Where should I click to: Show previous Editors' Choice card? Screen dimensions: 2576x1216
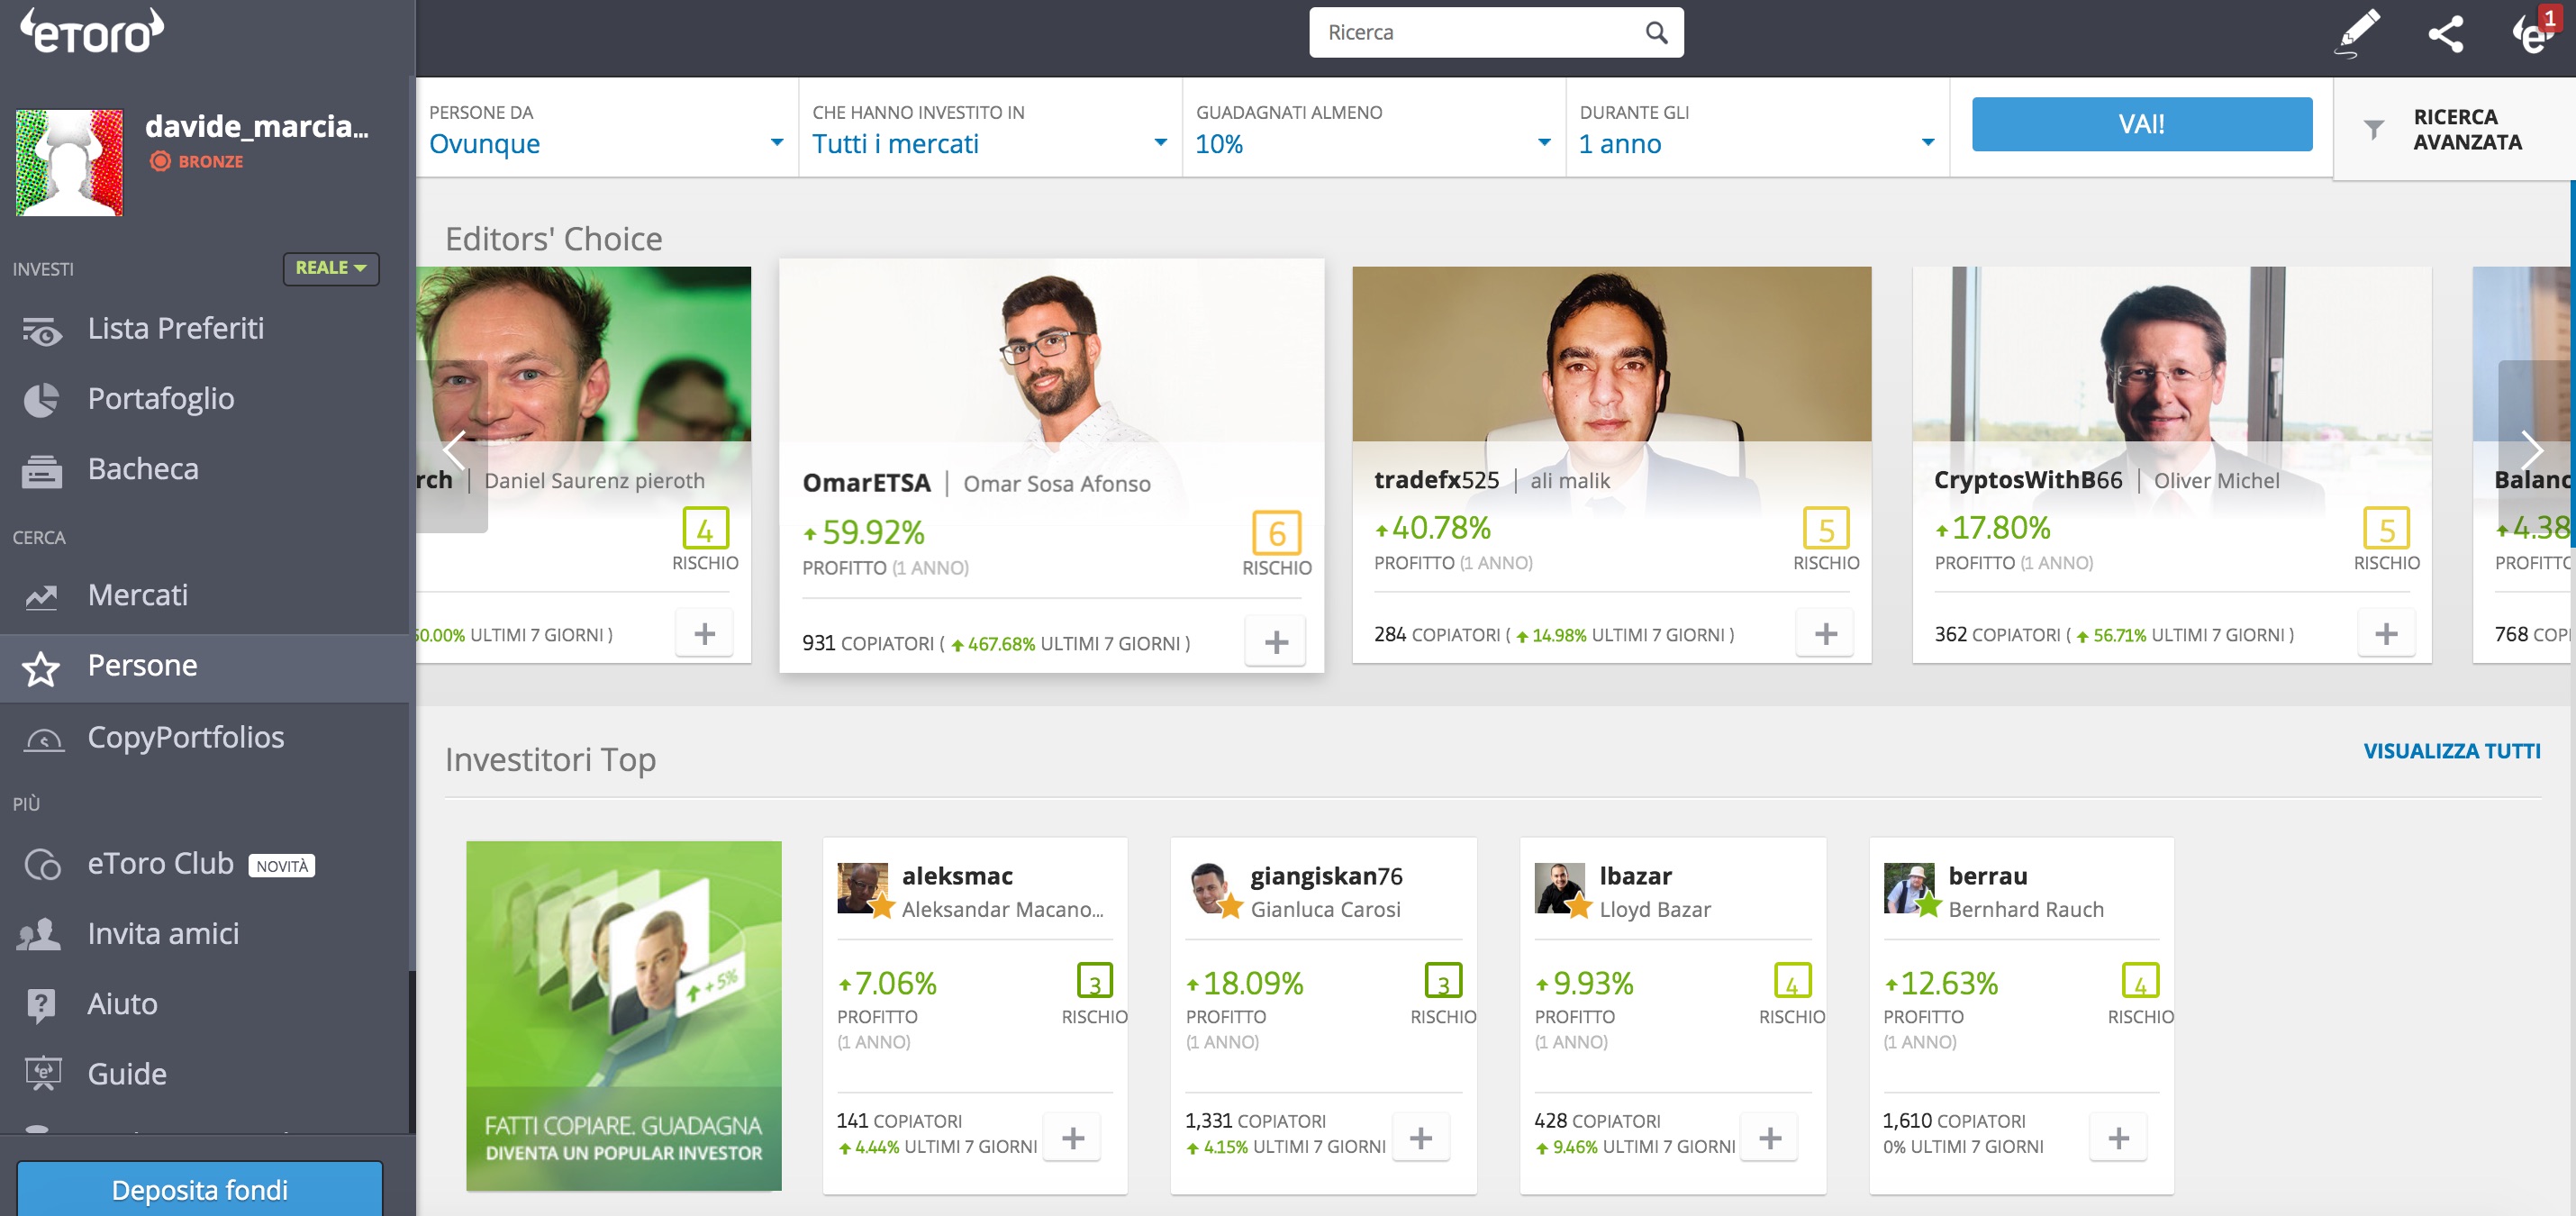click(x=453, y=449)
